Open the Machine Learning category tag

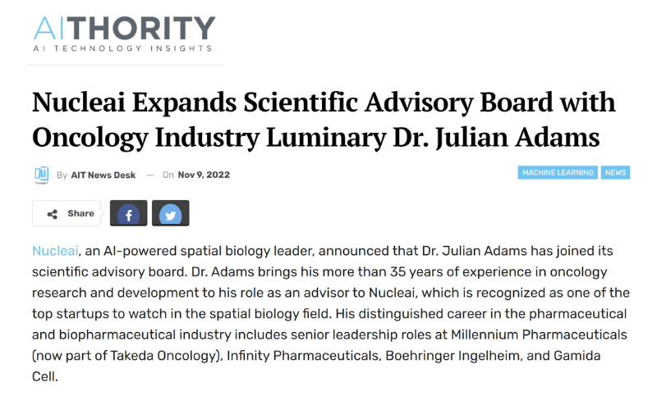pos(558,172)
